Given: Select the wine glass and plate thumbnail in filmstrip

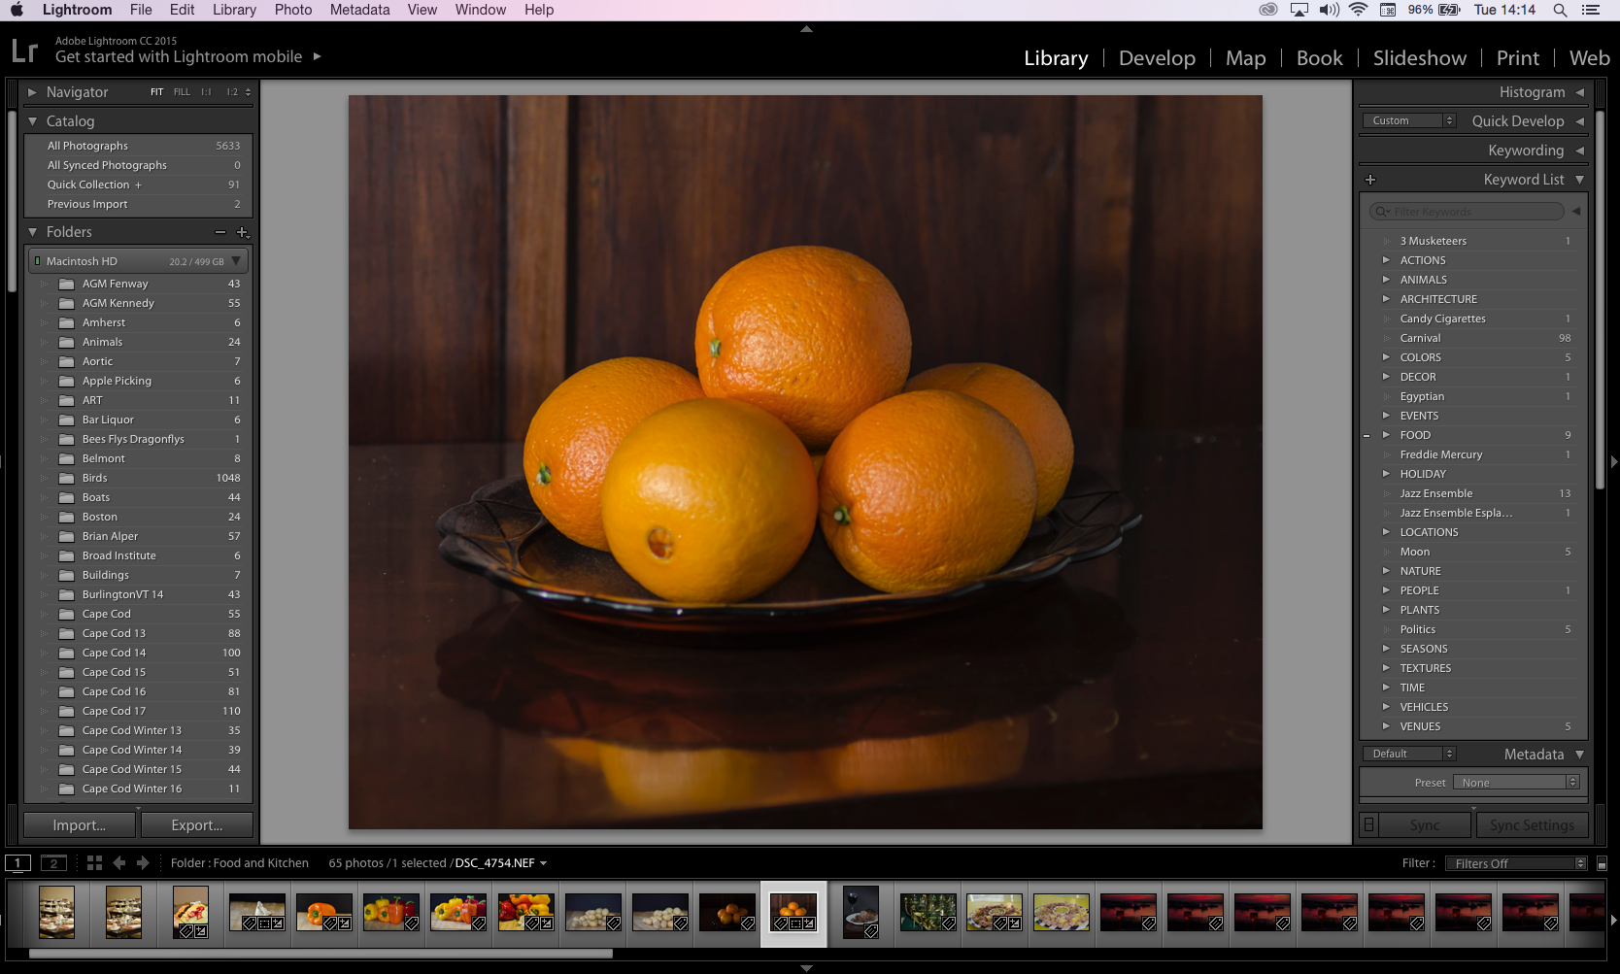Looking at the screenshot, I should click(x=861, y=913).
